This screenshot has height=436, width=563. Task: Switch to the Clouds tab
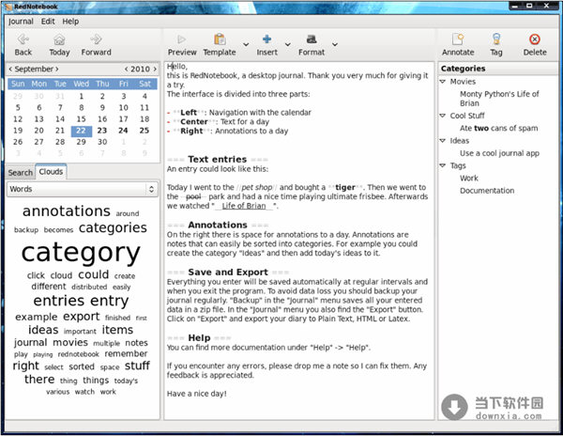(x=51, y=171)
